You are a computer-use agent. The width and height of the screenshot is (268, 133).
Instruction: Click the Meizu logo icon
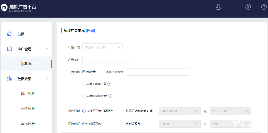4,8
